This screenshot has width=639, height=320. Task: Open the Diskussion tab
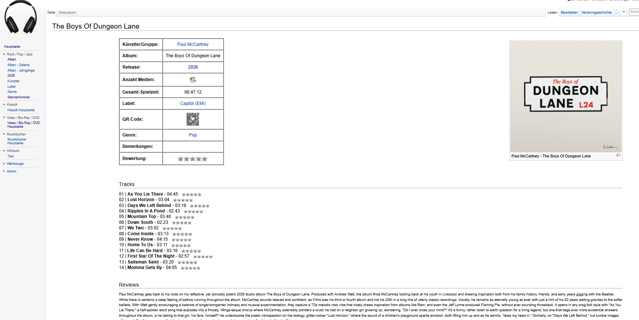click(x=67, y=12)
